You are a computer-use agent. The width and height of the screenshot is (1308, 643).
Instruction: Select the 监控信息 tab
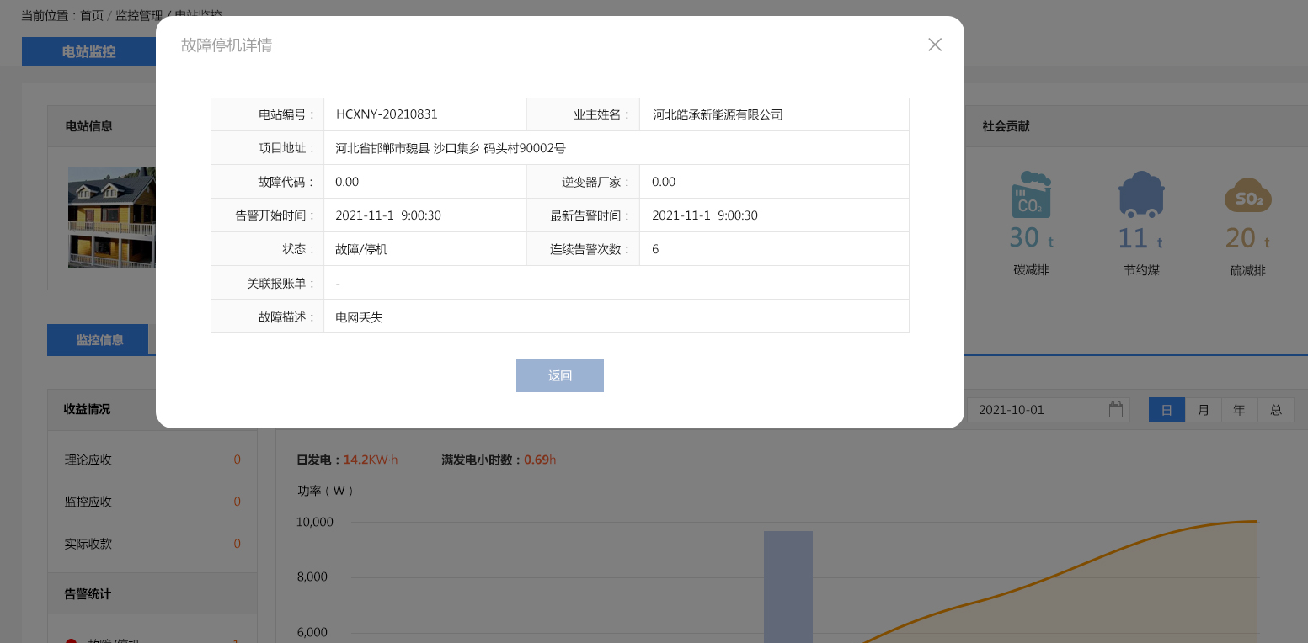98,339
